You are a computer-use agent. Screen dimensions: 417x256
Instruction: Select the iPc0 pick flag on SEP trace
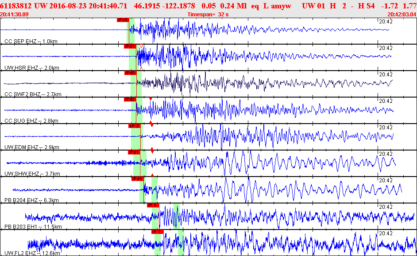click(123, 20)
